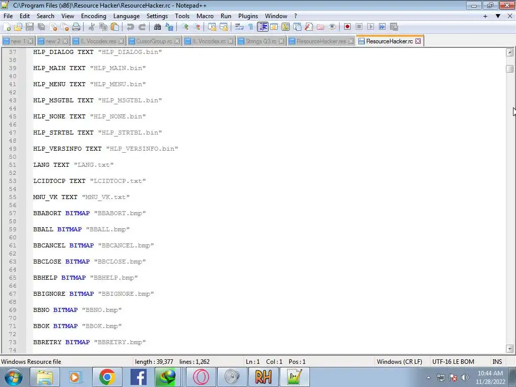Open the tab list dropdown arrow
This screenshot has height=387, width=516.
click(498, 16)
